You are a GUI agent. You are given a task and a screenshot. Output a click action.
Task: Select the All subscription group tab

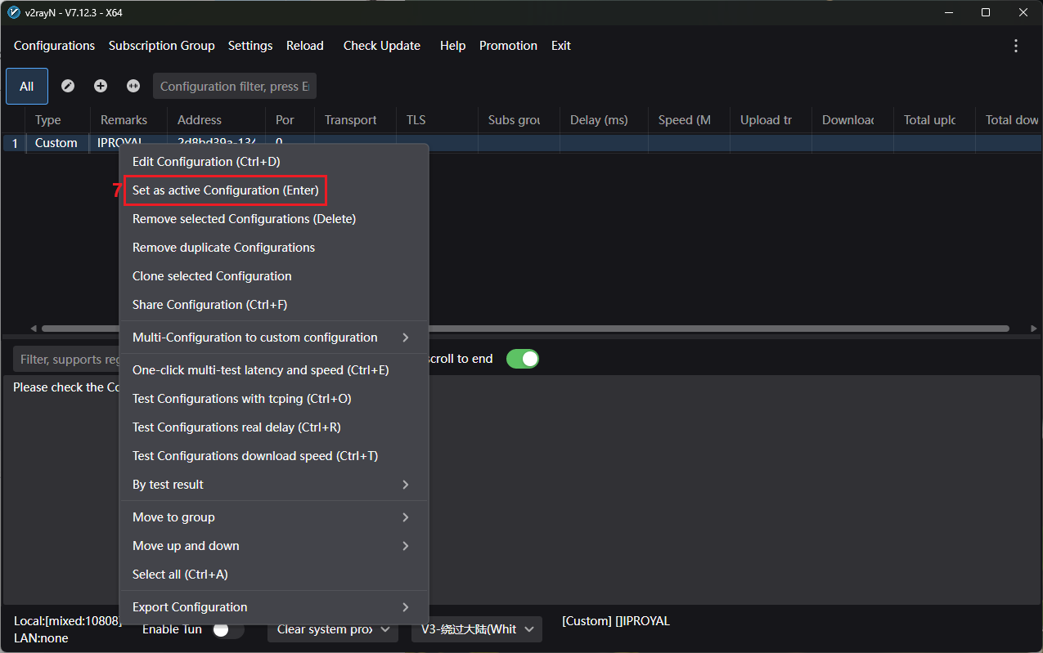27,86
